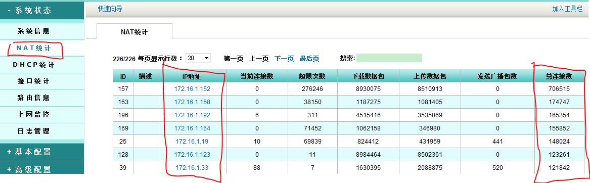The width and height of the screenshot is (590, 183).
Task: Open IP address 172.16.1.164 link
Action: [x=192, y=128]
